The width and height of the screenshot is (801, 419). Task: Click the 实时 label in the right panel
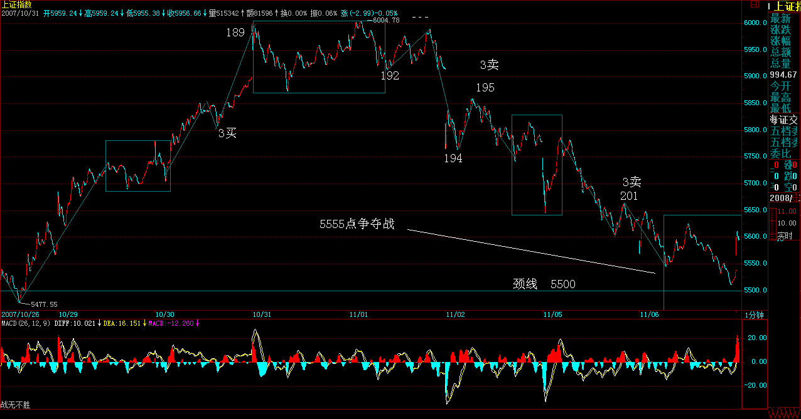coord(785,236)
